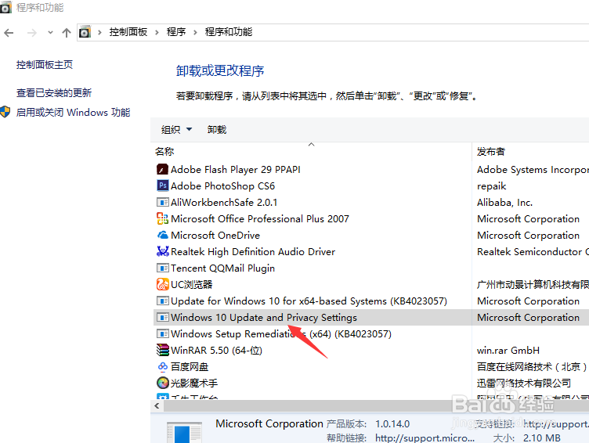Screen dimensions: 589x443
Task: Select WinRAR 5.50 (64-位) entry
Action: tap(216, 351)
